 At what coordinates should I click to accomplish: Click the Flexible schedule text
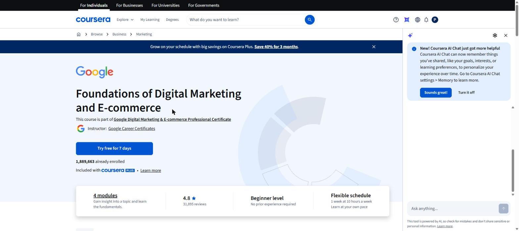coord(351,196)
